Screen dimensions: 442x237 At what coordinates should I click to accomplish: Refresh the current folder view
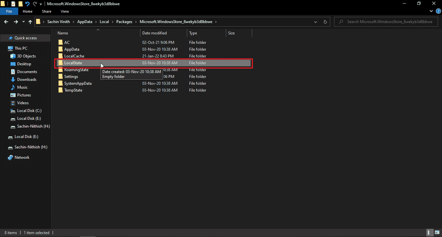tap(325, 22)
